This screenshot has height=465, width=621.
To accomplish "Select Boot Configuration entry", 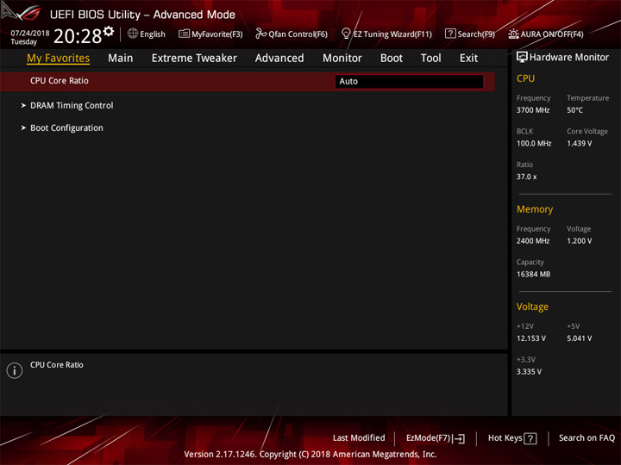I will pyautogui.click(x=66, y=128).
